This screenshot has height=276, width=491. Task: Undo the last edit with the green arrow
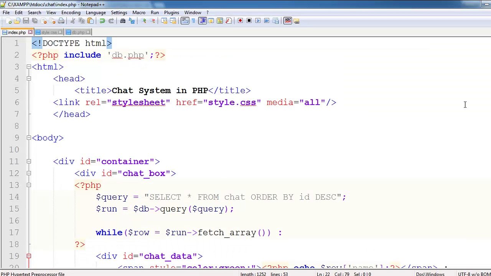click(x=102, y=21)
